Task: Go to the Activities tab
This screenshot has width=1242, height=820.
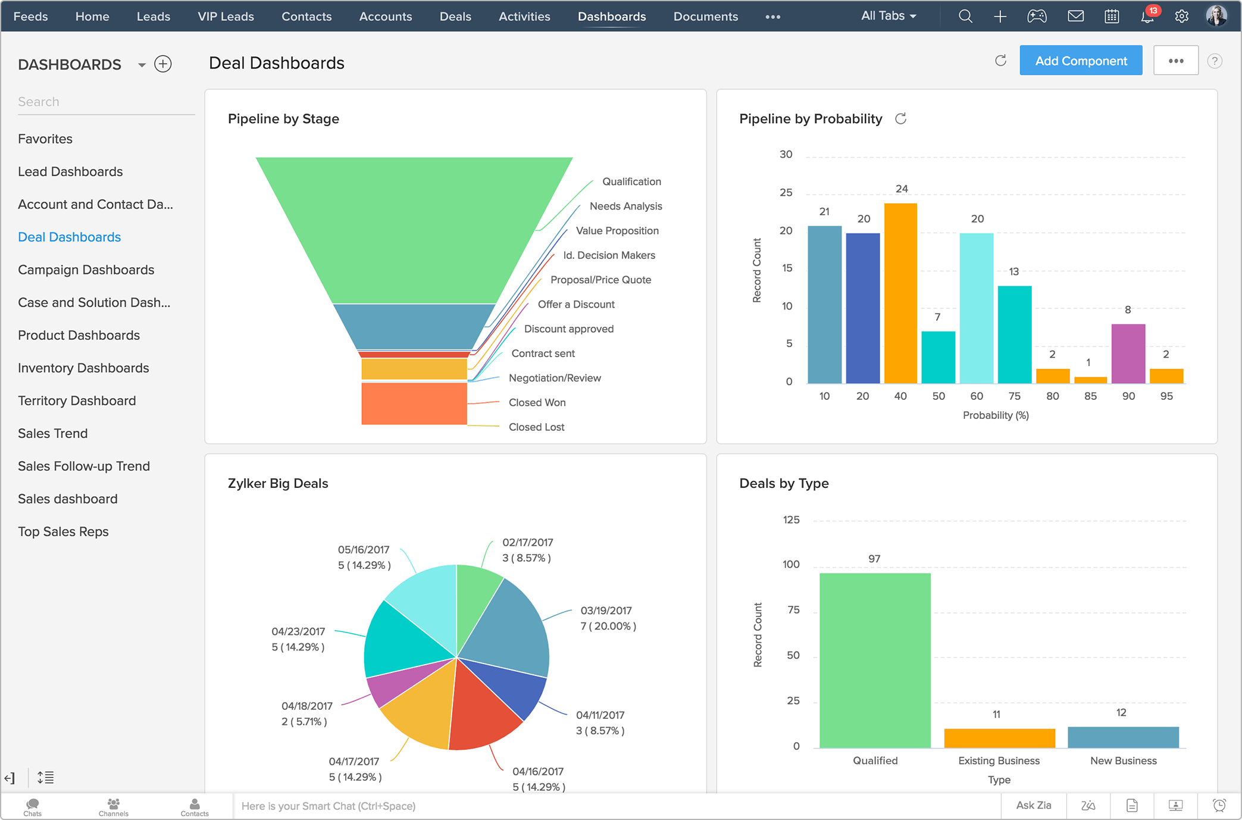Action: (524, 17)
